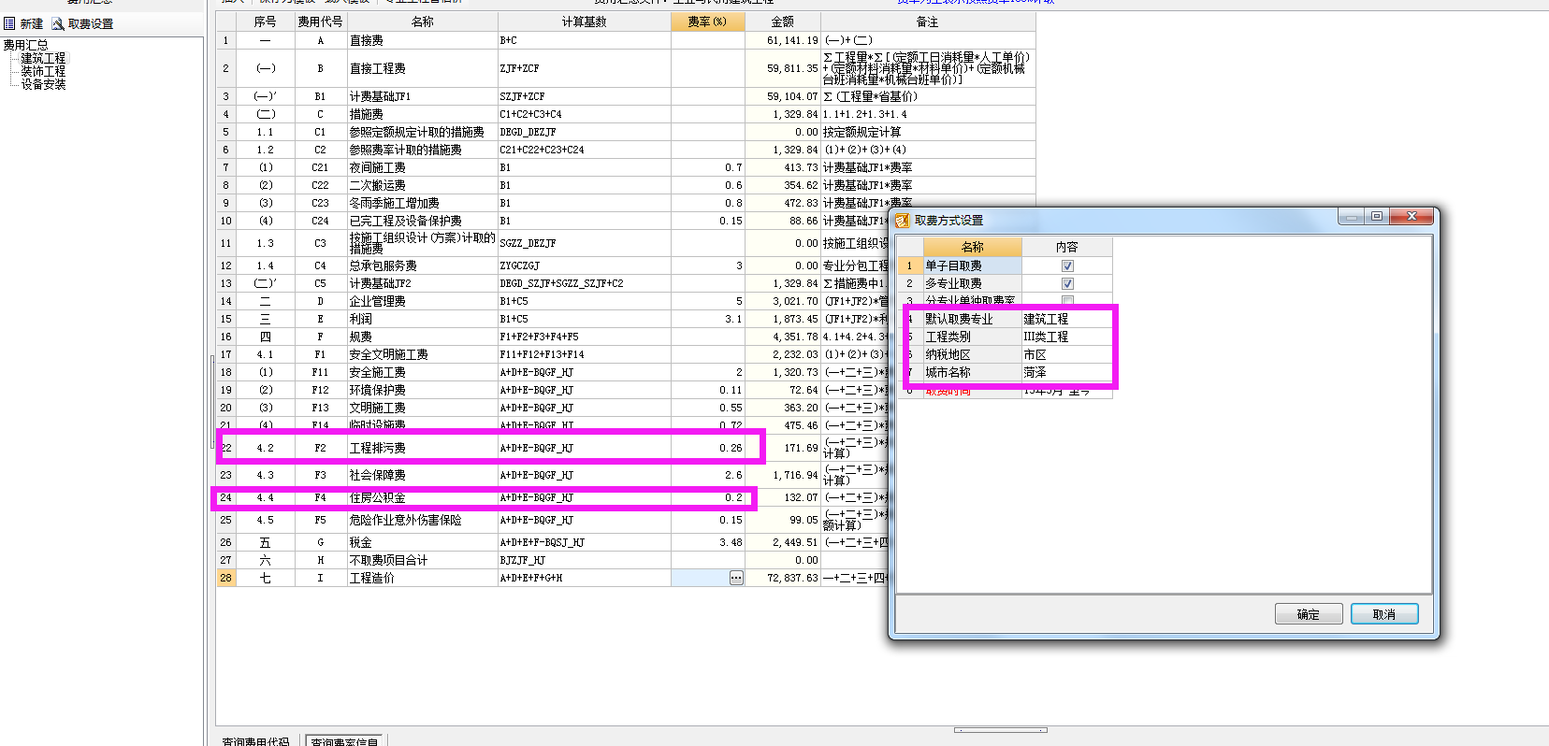Uncheck the 单子目取费 checkbox
The width and height of the screenshot is (1549, 746).
point(1067,265)
